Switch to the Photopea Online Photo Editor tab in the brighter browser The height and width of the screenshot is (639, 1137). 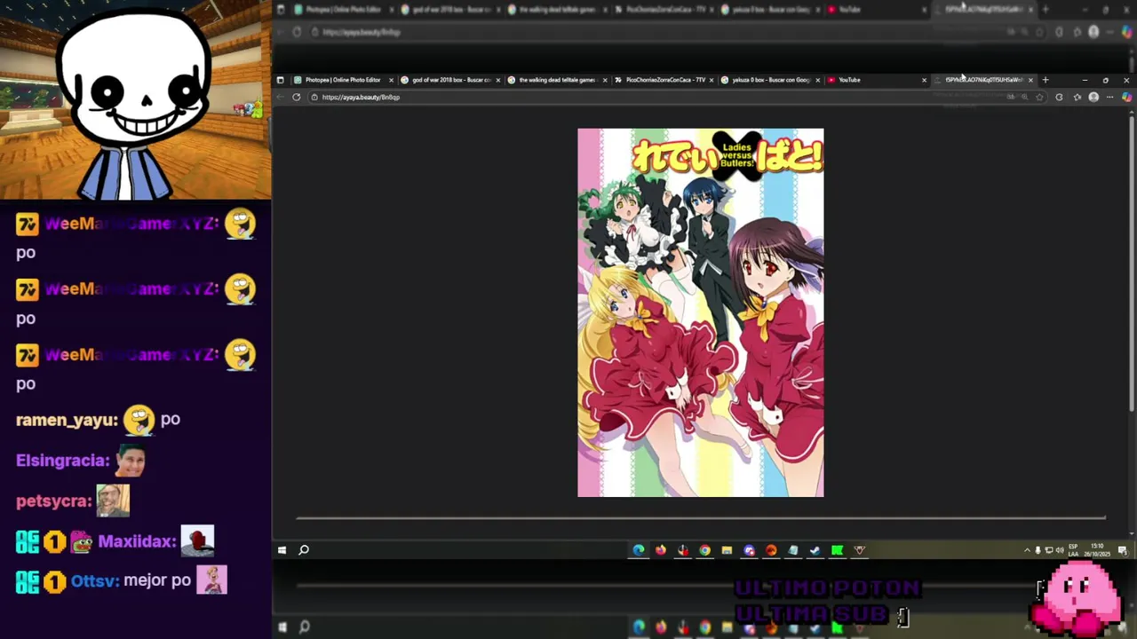pyautogui.click(x=344, y=80)
